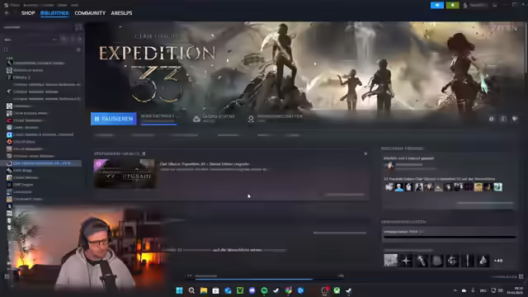Click the first avatar in wishlist friends row
The width and height of the screenshot is (528, 297).
[389, 187]
